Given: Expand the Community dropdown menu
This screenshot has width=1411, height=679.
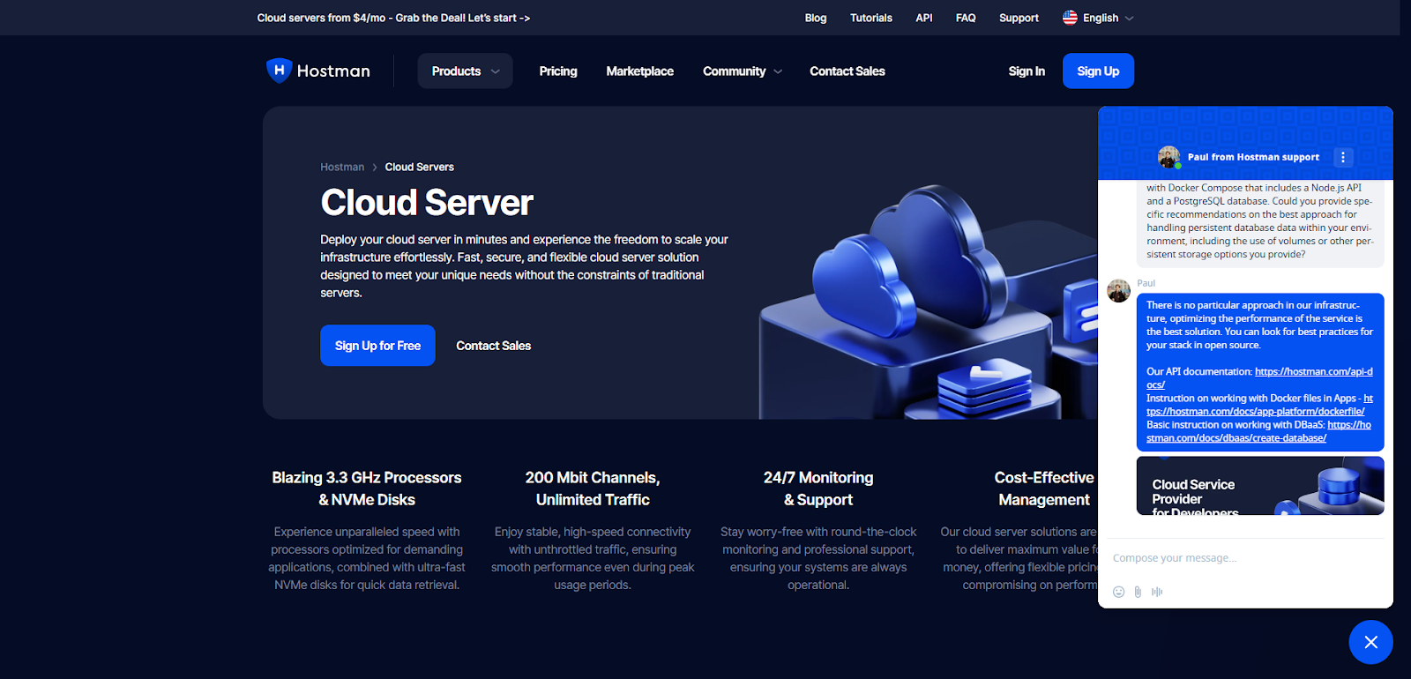Looking at the screenshot, I should [743, 71].
